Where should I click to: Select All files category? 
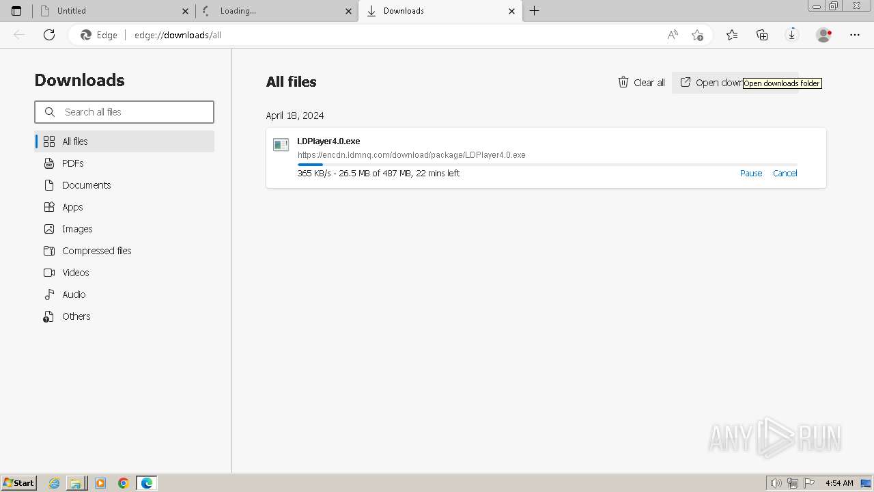click(x=124, y=141)
